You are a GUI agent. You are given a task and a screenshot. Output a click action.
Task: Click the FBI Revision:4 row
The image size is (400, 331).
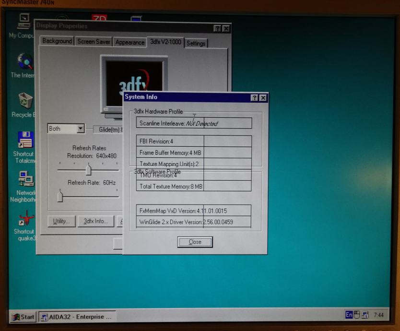click(194, 141)
